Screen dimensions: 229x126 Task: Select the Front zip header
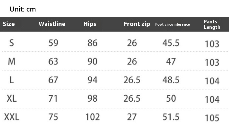coord(137,24)
